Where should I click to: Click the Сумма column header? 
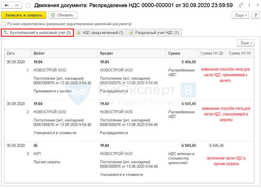182,53
